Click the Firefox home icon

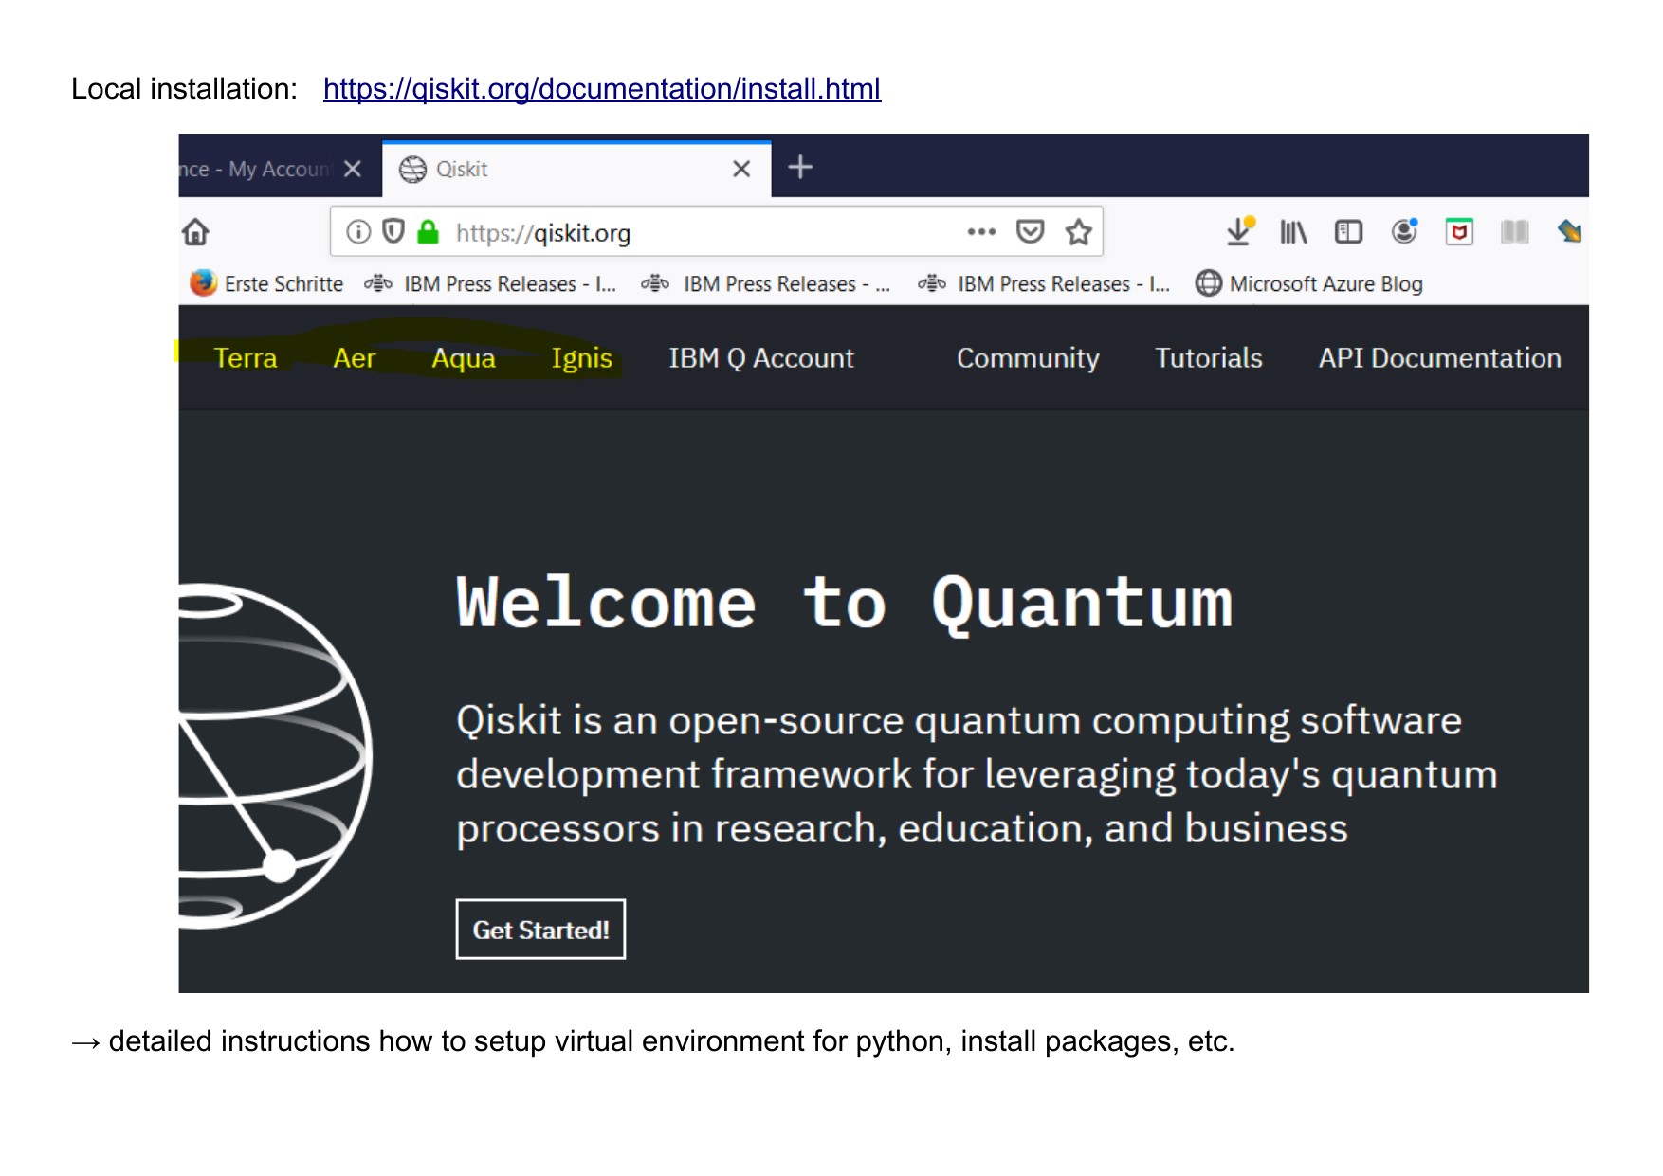[195, 232]
